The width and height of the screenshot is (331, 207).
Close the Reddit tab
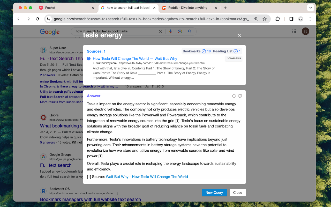click(216, 8)
